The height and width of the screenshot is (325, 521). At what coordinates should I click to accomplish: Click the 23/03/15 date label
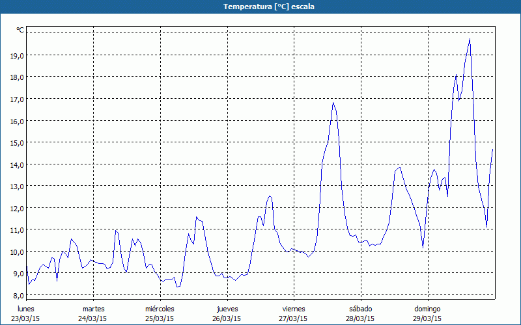pos(25,318)
